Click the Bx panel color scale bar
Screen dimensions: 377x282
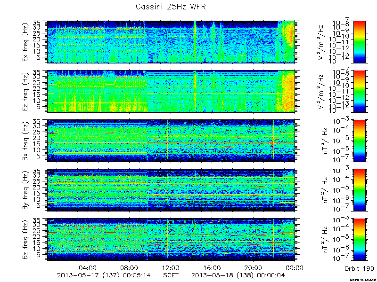click(x=359, y=141)
